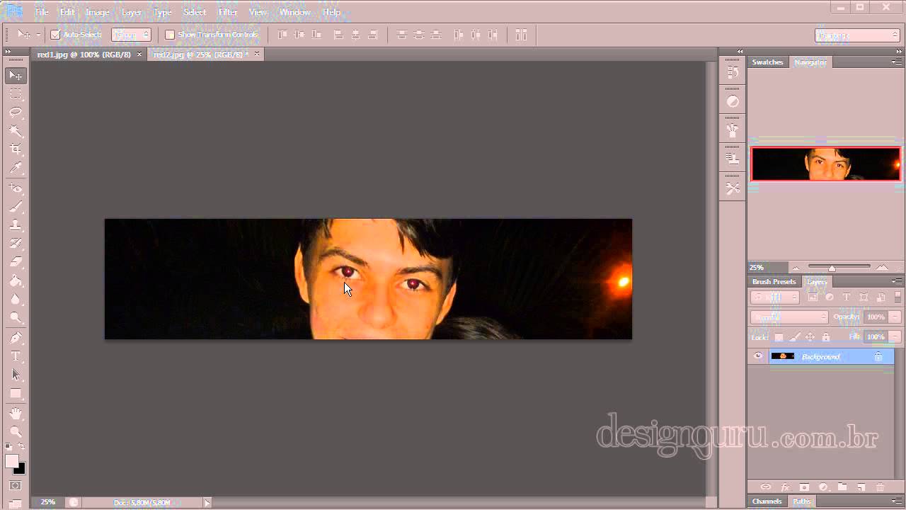Select the Rectangle shape tool
Image resolution: width=906 pixels, height=510 pixels.
point(16,393)
